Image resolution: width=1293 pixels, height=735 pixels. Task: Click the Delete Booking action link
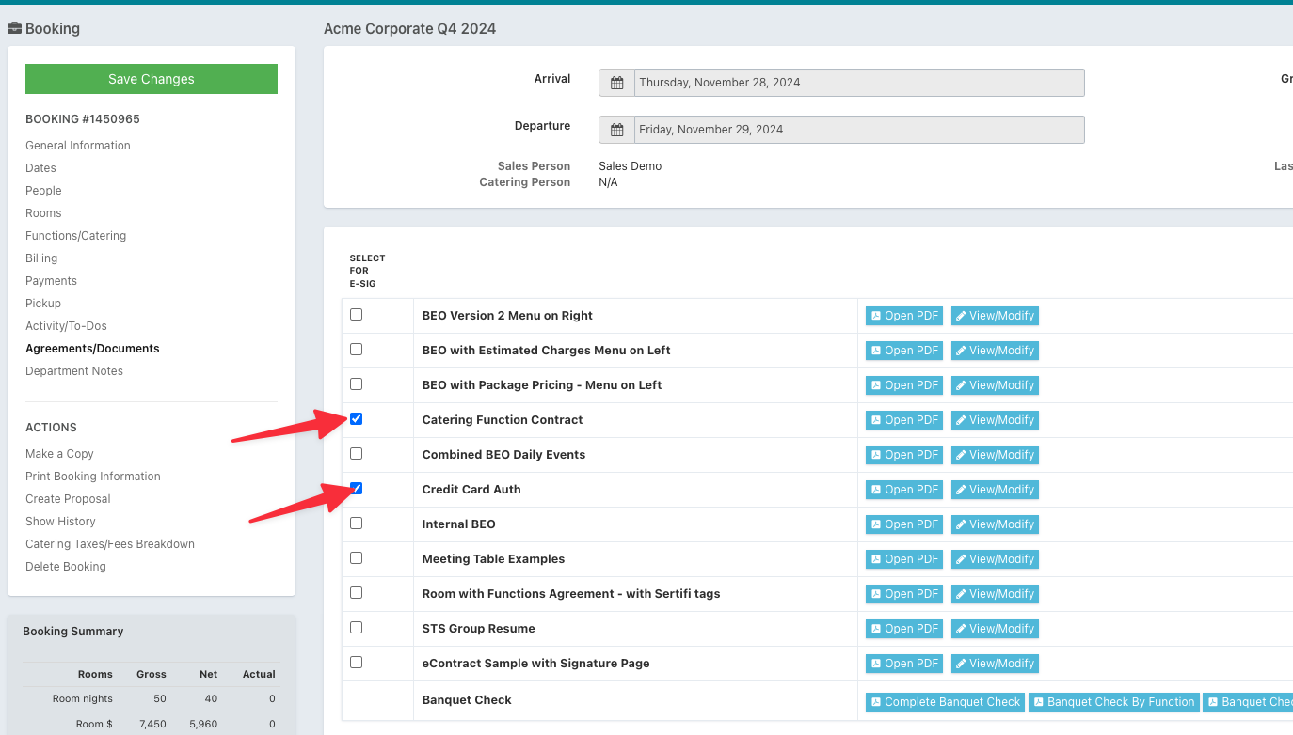tap(66, 567)
